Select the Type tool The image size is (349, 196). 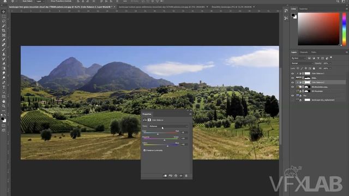coord(4,87)
